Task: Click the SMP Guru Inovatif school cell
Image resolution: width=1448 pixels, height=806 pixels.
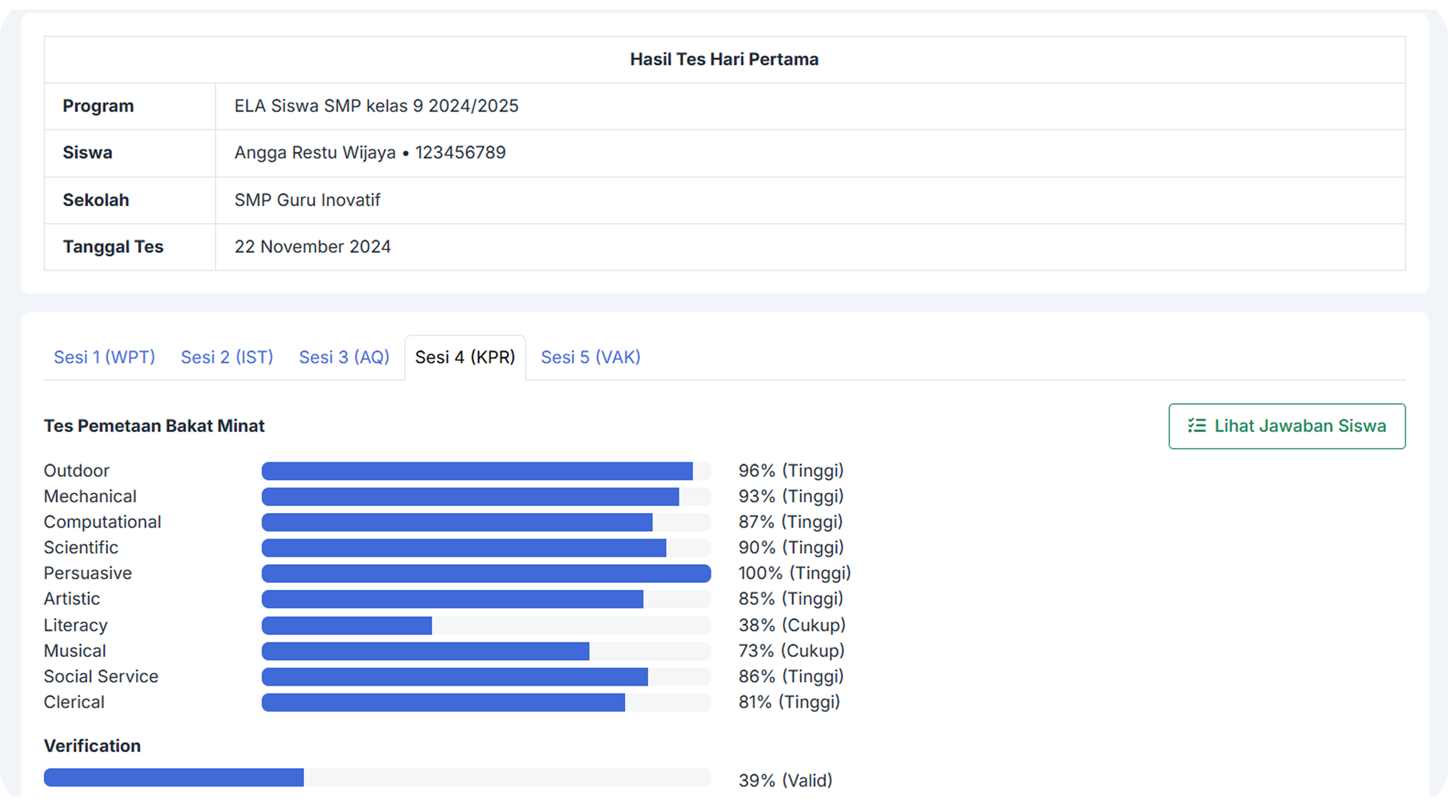Action: click(307, 200)
